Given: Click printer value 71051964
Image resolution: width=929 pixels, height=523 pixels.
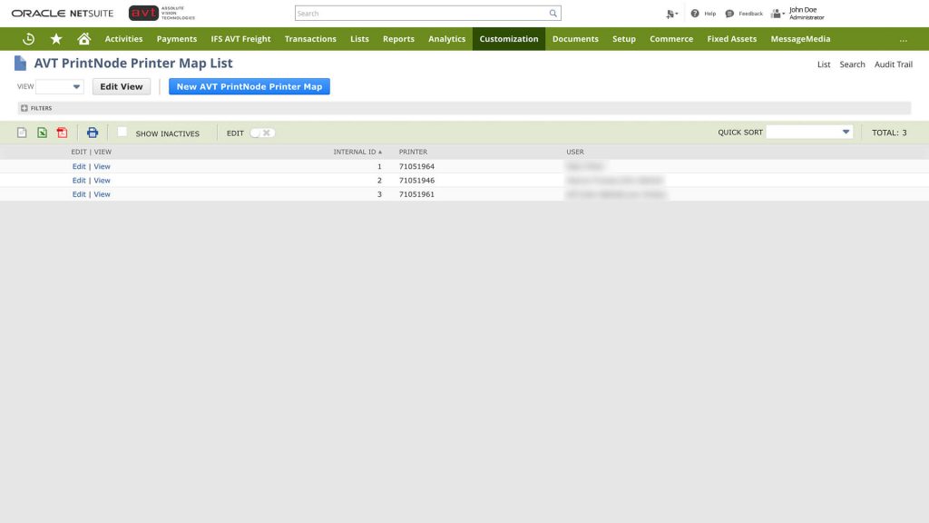Looking at the screenshot, I should 416,167.
